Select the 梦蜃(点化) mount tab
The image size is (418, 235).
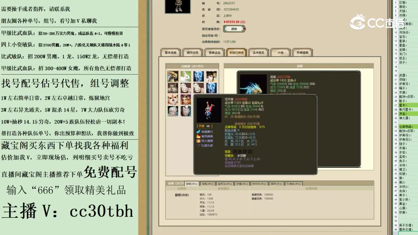(242, 184)
